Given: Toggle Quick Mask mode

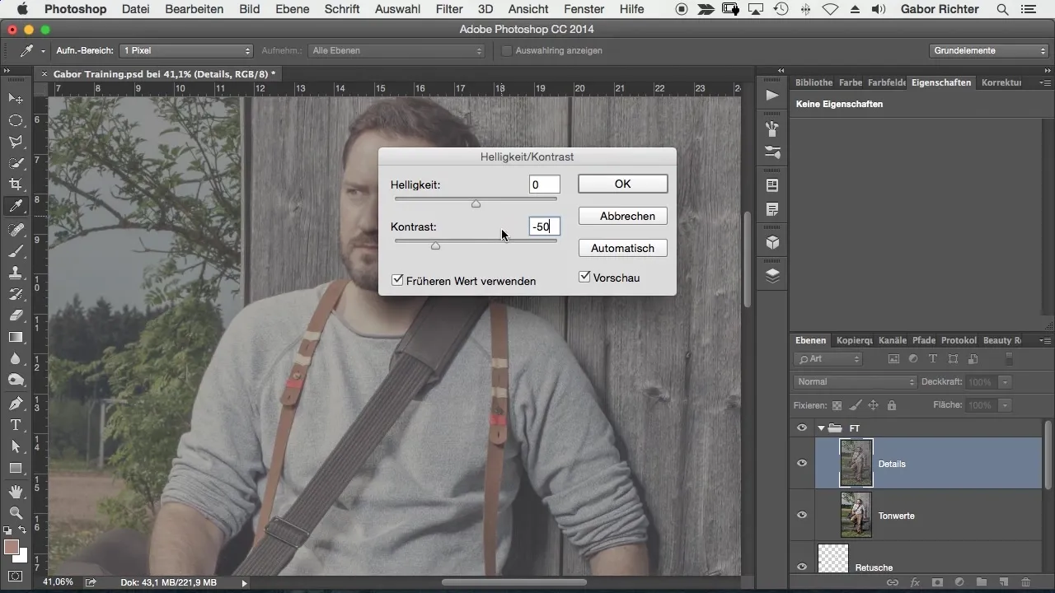Looking at the screenshot, I should point(16,576).
